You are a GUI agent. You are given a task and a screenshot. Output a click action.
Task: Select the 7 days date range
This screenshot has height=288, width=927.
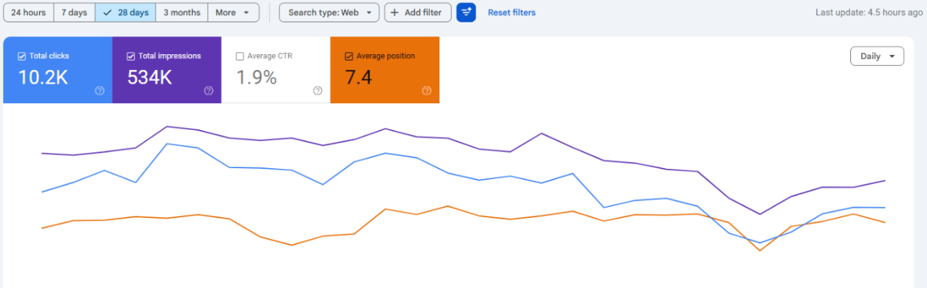(75, 12)
